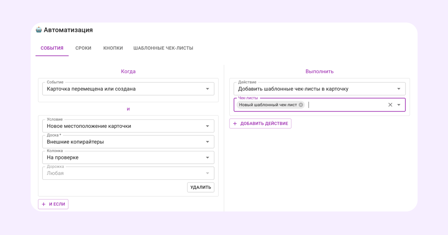
Task: Expand the Чек-листы dropdown arrow
Action: pyautogui.click(x=399, y=105)
